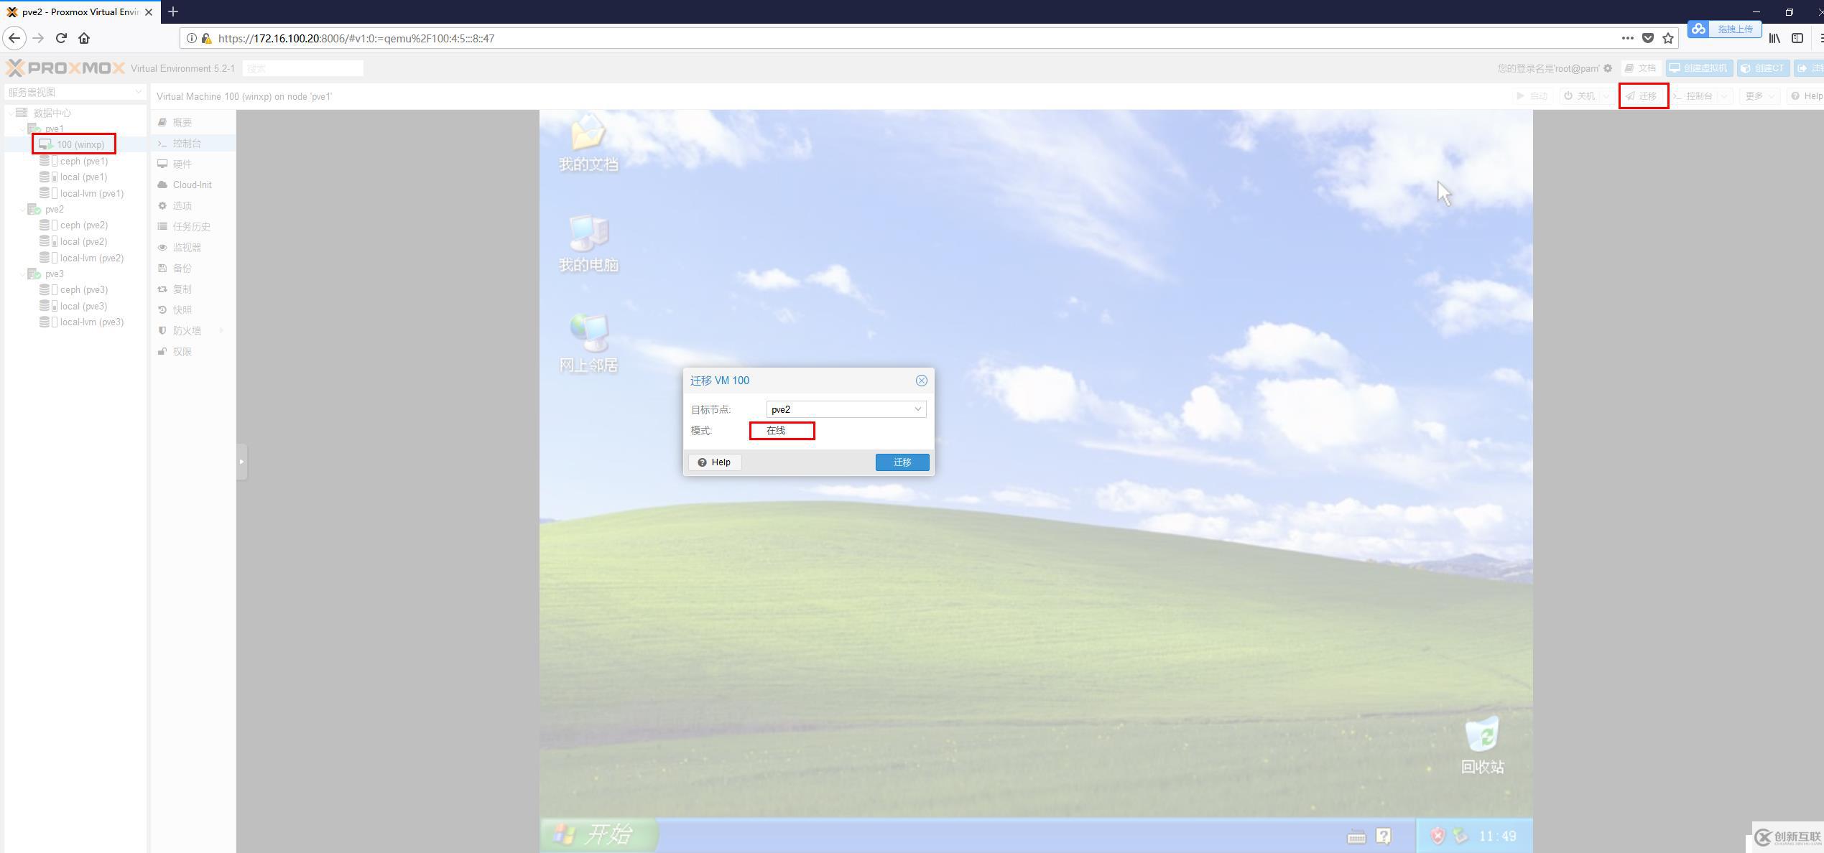
Task: Click the Firefox home icon
Action: 84,38
